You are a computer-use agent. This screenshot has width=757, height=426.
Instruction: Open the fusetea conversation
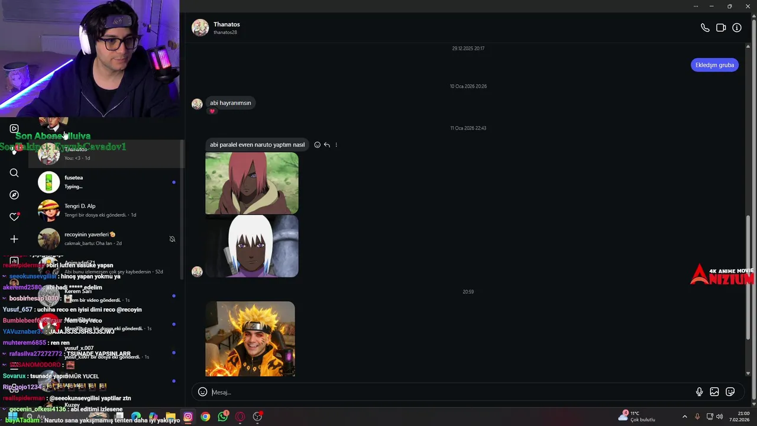tap(106, 182)
